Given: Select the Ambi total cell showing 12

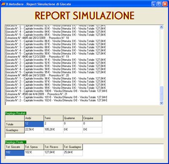Looking at the screenshot, I should coord(34,124).
